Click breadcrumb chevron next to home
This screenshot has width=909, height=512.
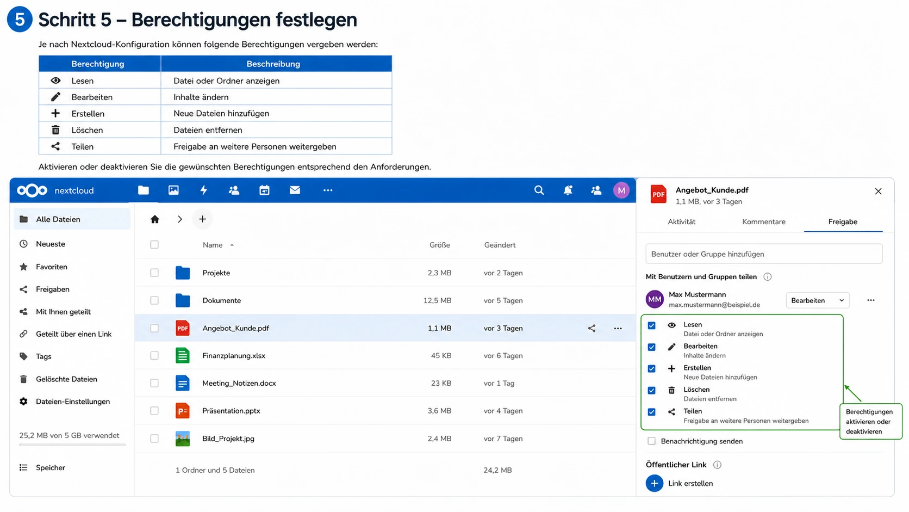[180, 219]
